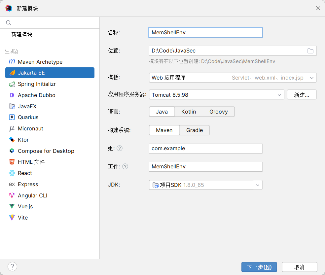Select HTML 文件 in the generator list
This screenshot has width=325, height=275.
click(50, 162)
